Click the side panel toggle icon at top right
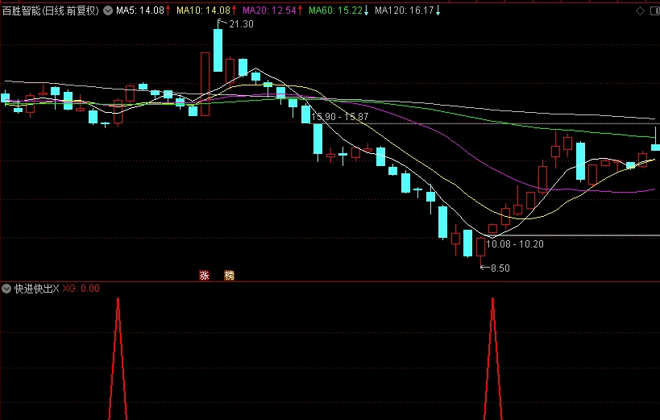The image size is (660, 420). pos(655,11)
